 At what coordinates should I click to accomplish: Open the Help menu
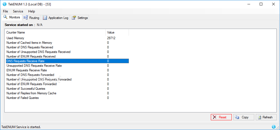point(31,11)
